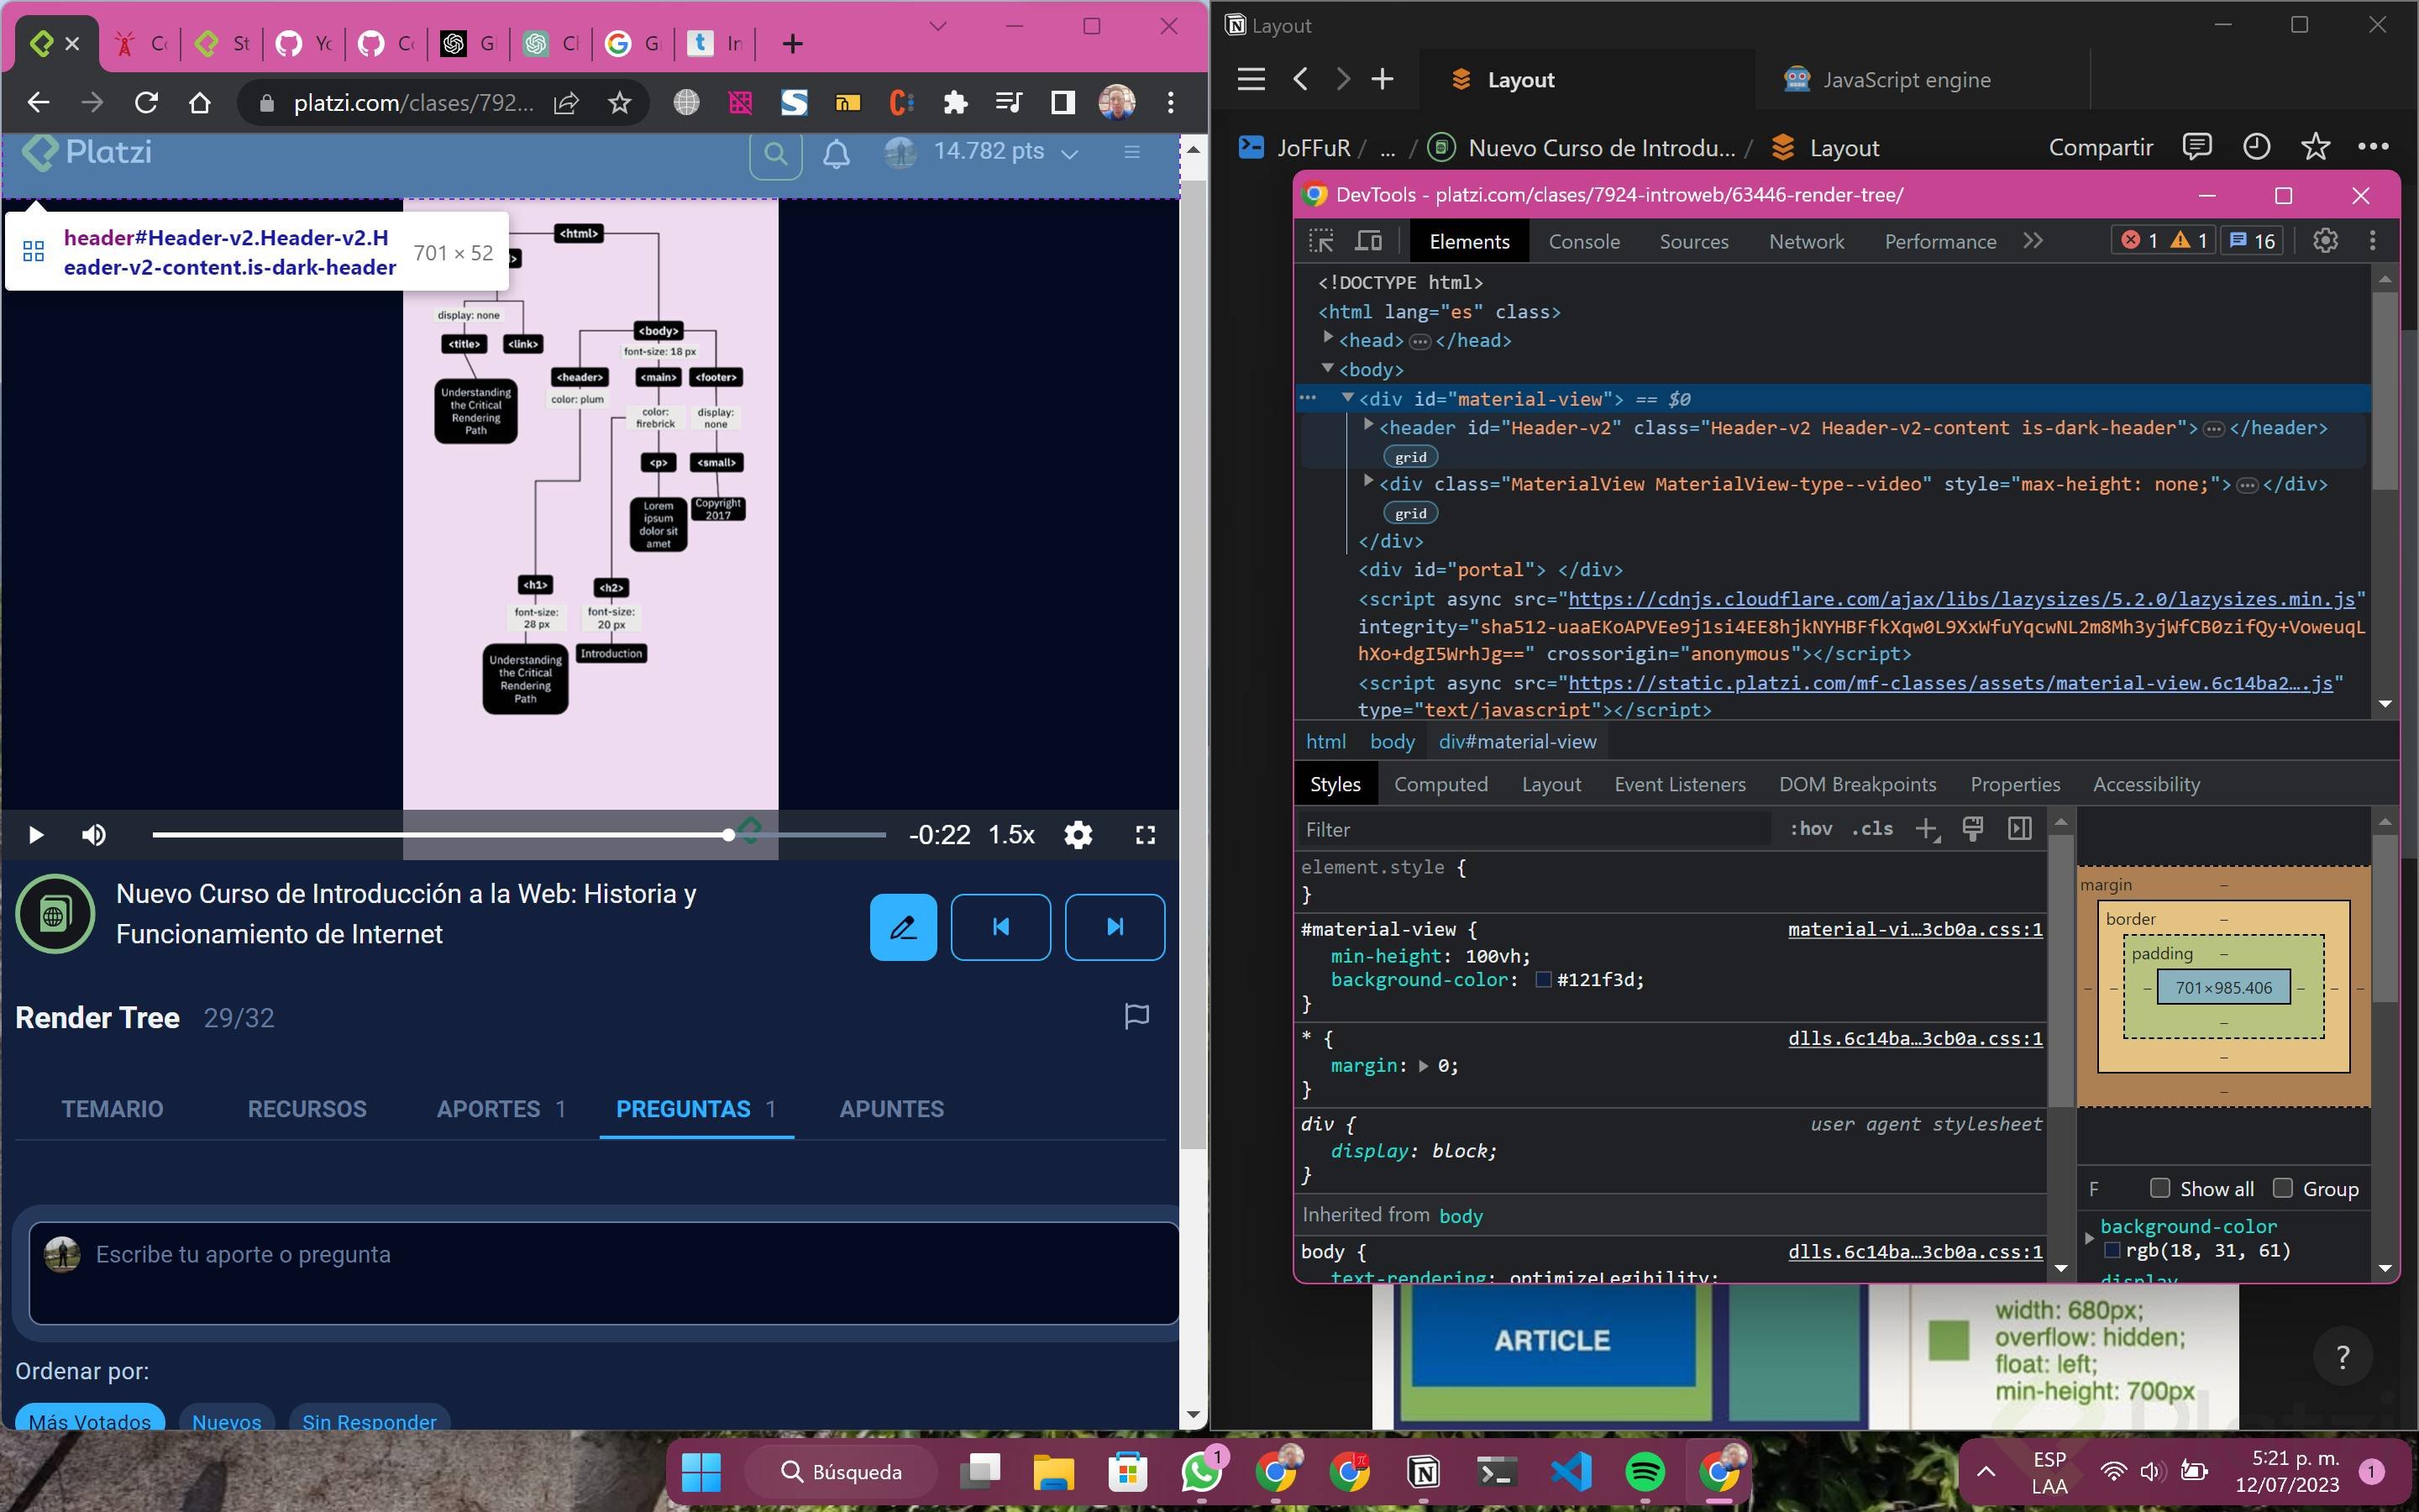The image size is (2419, 1512).
Task: Toggle the :hov element state panel
Action: click(x=1810, y=829)
